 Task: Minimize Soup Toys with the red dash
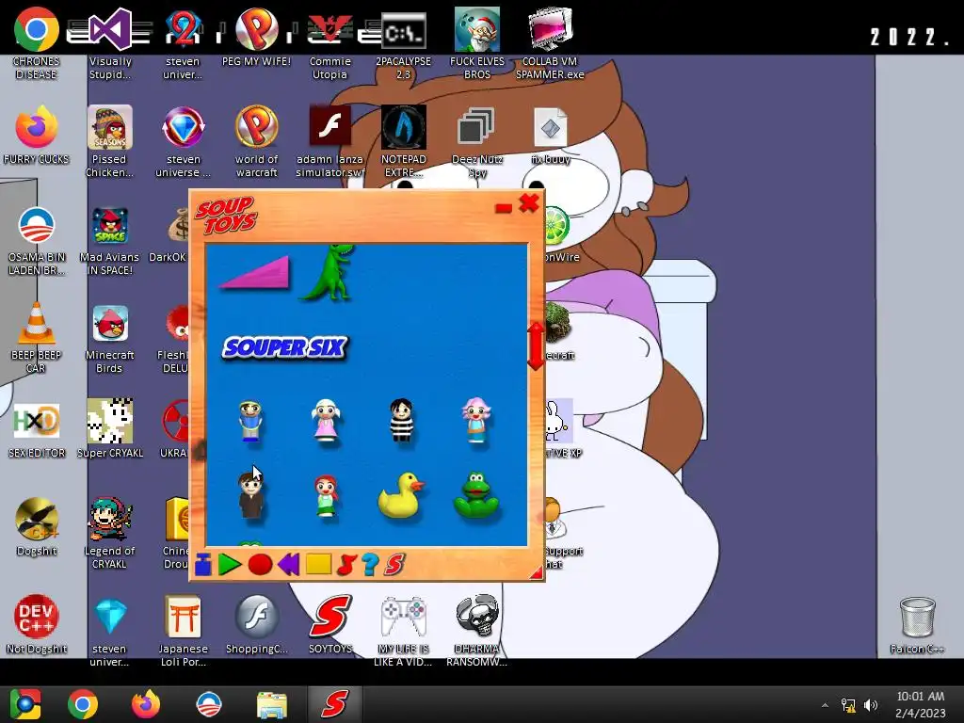point(504,208)
